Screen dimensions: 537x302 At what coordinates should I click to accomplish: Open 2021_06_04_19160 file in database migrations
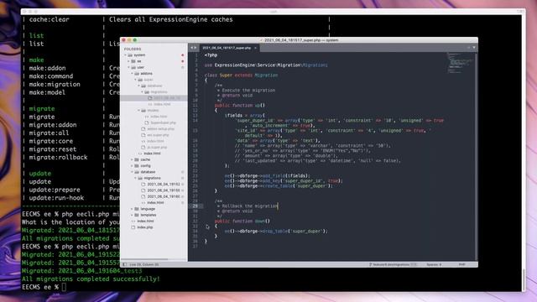(164, 196)
